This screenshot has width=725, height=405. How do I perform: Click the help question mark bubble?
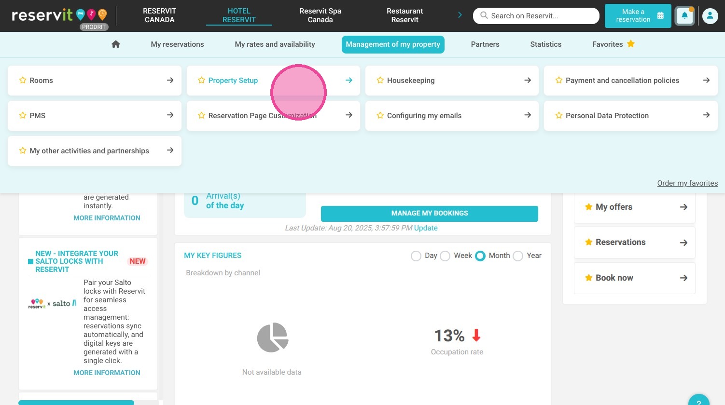pyautogui.click(x=698, y=401)
